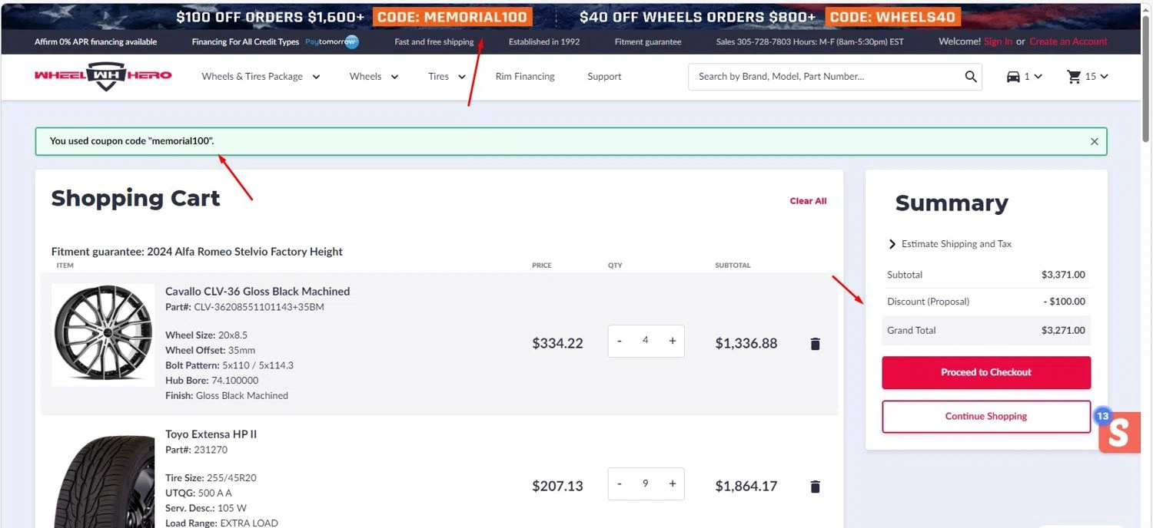1153x528 pixels.
Task: Expand the garage vehicle count dropdown arrow
Action: [1038, 77]
